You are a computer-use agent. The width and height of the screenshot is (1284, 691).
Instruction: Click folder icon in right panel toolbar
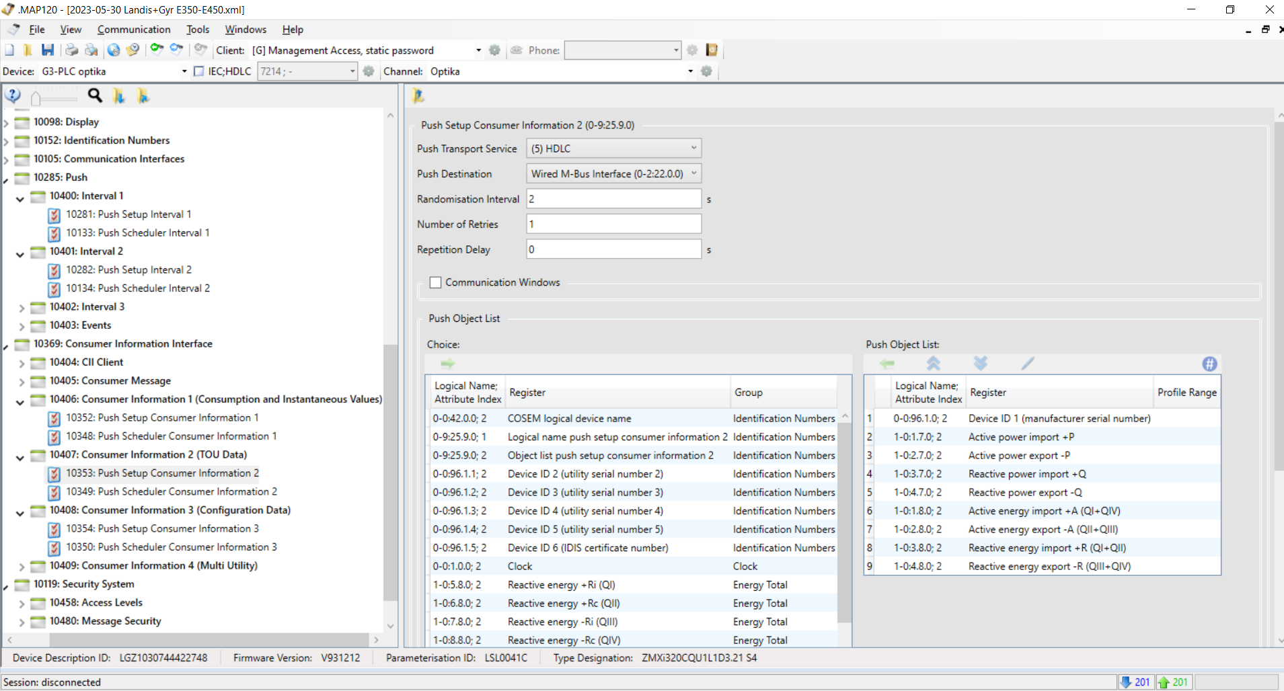coord(418,96)
